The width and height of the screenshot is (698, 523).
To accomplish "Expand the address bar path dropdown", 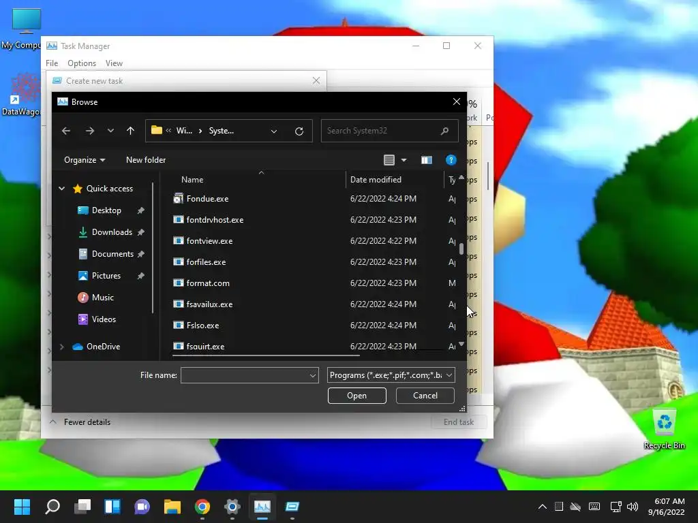I will click(274, 131).
